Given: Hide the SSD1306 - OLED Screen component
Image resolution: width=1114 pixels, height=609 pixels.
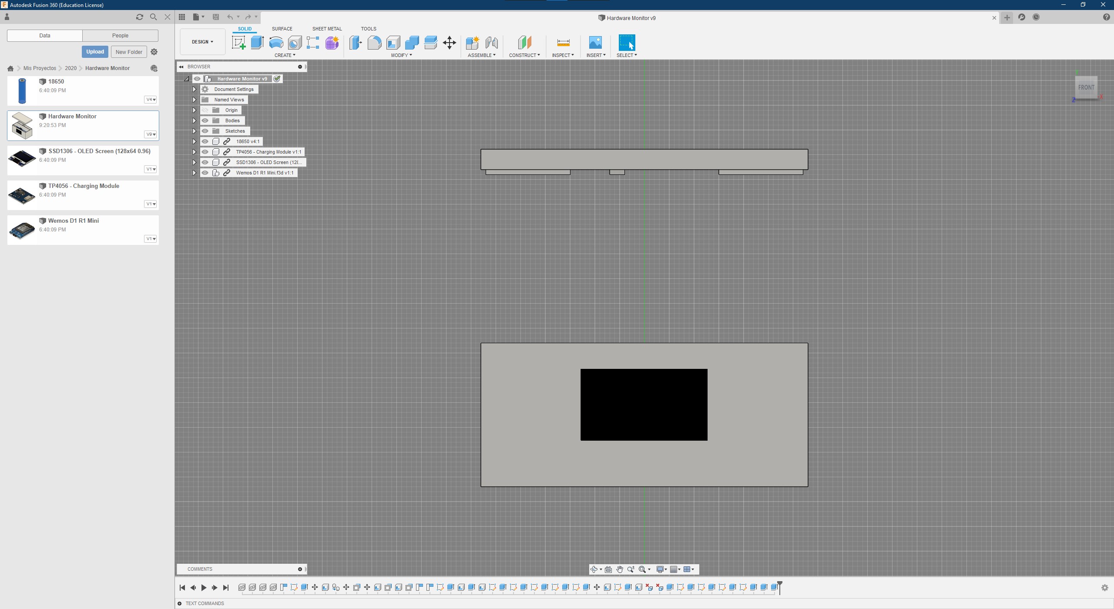Looking at the screenshot, I should tap(205, 162).
